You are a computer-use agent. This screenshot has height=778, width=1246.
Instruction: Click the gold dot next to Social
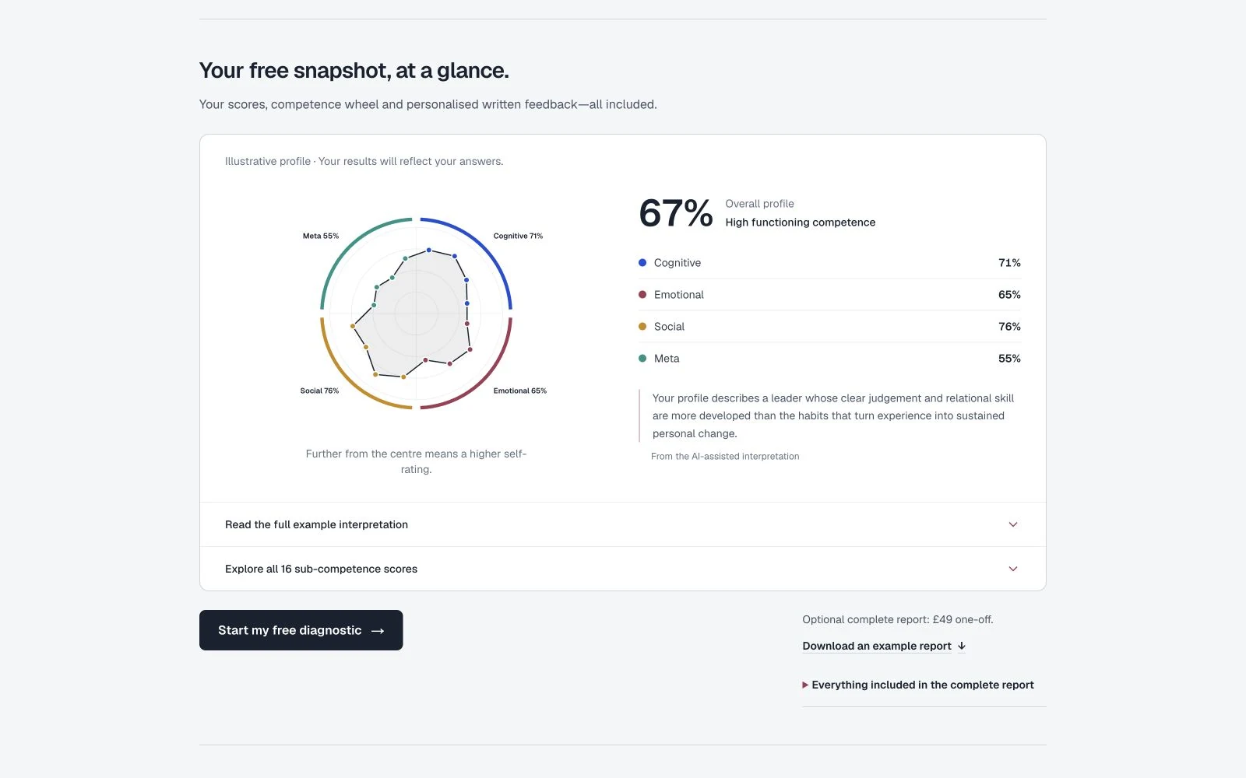tap(642, 327)
